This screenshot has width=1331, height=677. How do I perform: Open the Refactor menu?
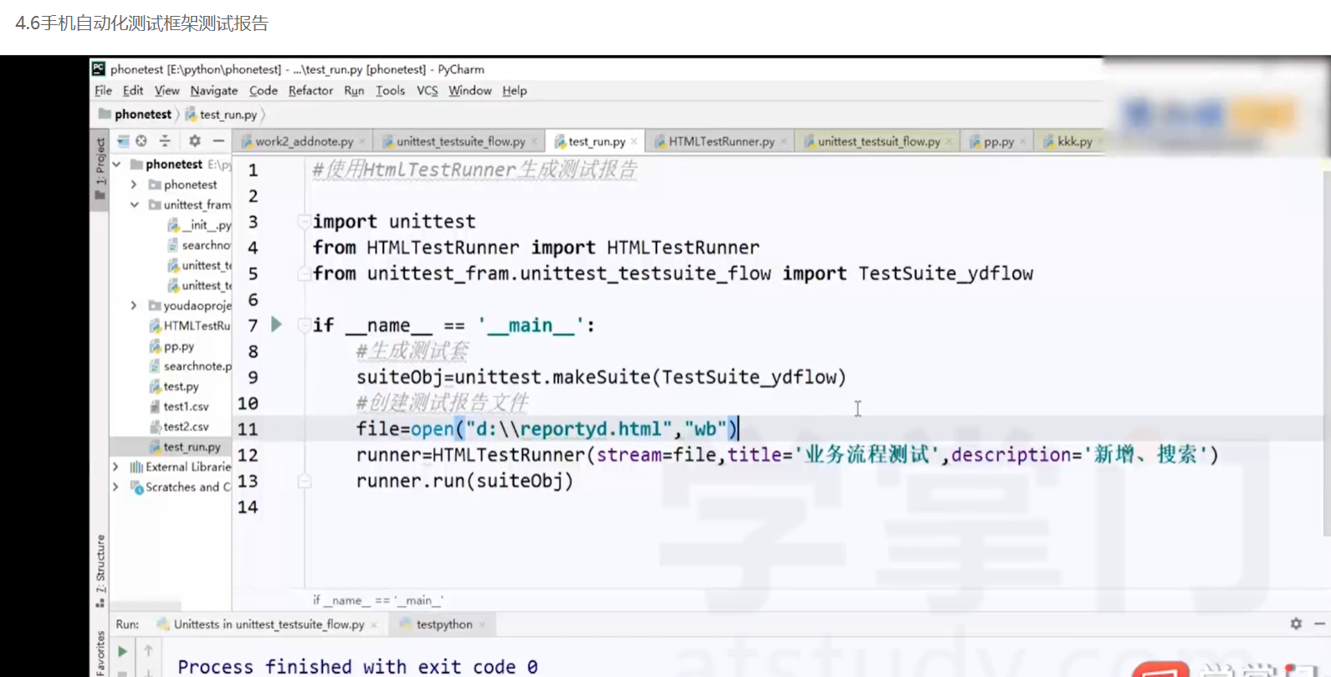tap(310, 90)
